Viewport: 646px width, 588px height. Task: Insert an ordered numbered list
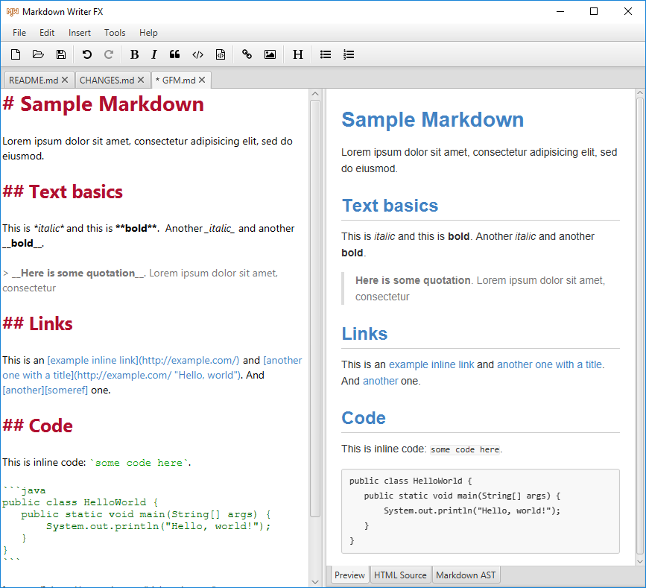pyautogui.click(x=348, y=54)
